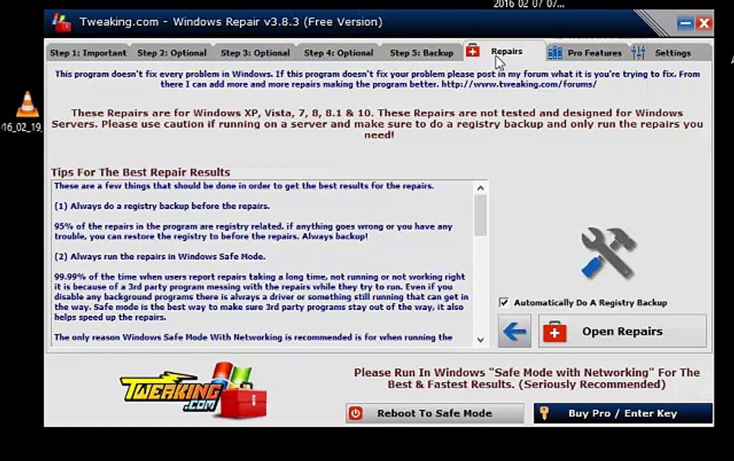
Task: Open the Step 5: Backup tab
Action: tap(421, 53)
